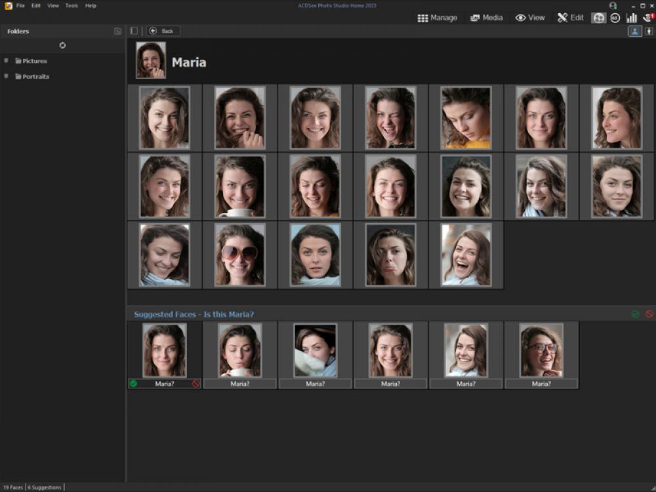This screenshot has height=492, width=656.
Task: Switch to the Manage tab
Action: click(438, 18)
